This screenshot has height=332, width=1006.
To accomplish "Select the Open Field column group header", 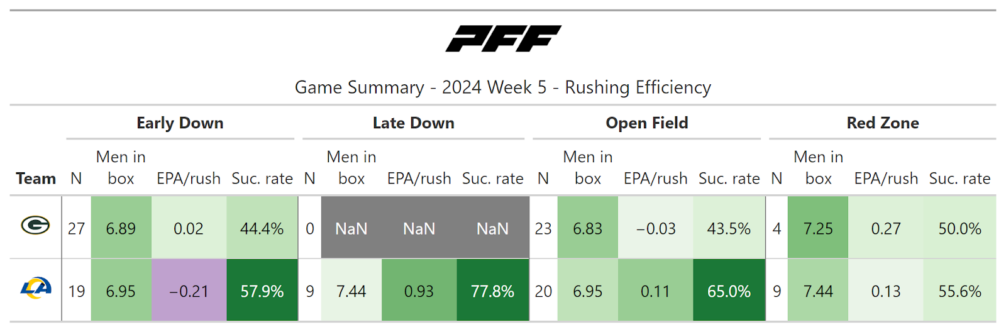I will pos(646,123).
